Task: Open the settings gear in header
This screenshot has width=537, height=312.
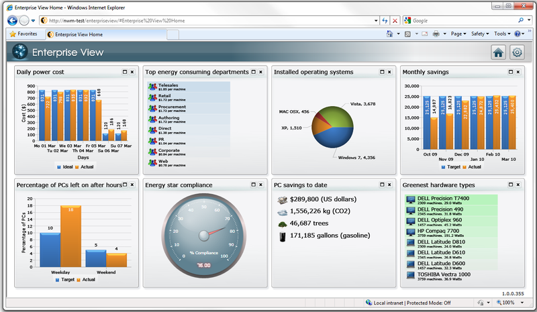Action: click(x=517, y=52)
